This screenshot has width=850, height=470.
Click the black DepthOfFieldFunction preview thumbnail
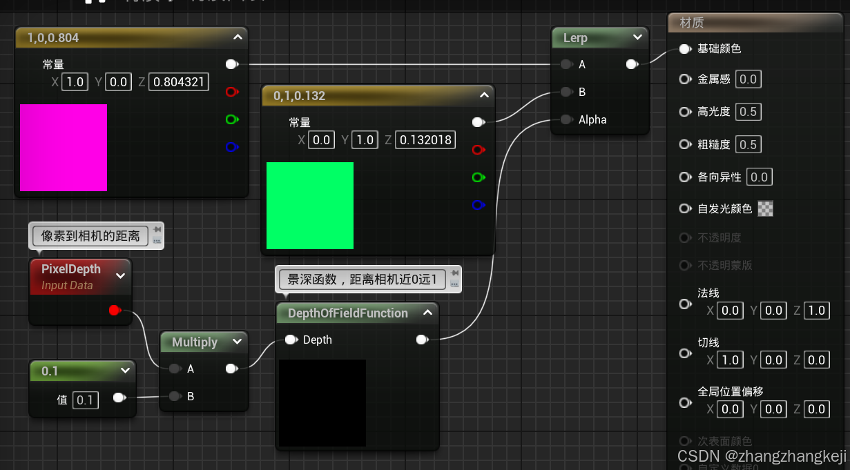(322, 403)
